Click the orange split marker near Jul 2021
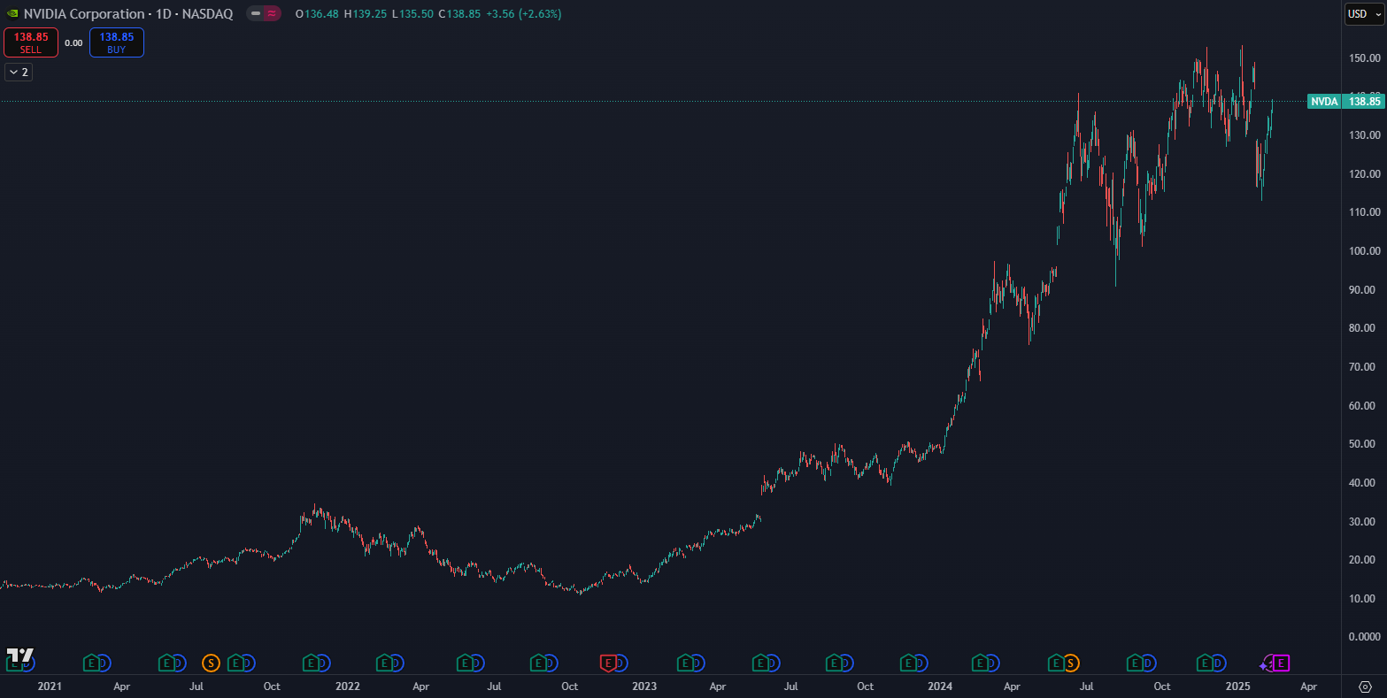1387x698 pixels. [x=211, y=663]
